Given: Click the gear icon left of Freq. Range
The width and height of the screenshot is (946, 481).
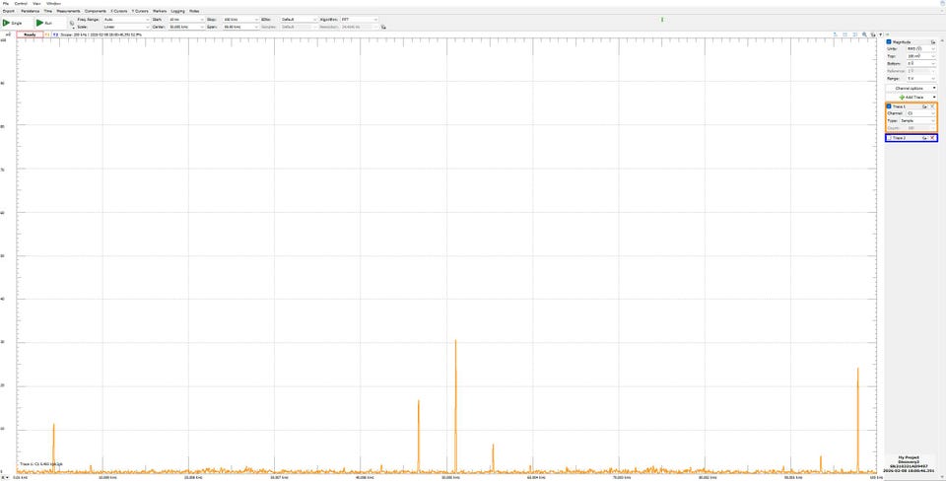Looking at the screenshot, I should click(72, 23).
